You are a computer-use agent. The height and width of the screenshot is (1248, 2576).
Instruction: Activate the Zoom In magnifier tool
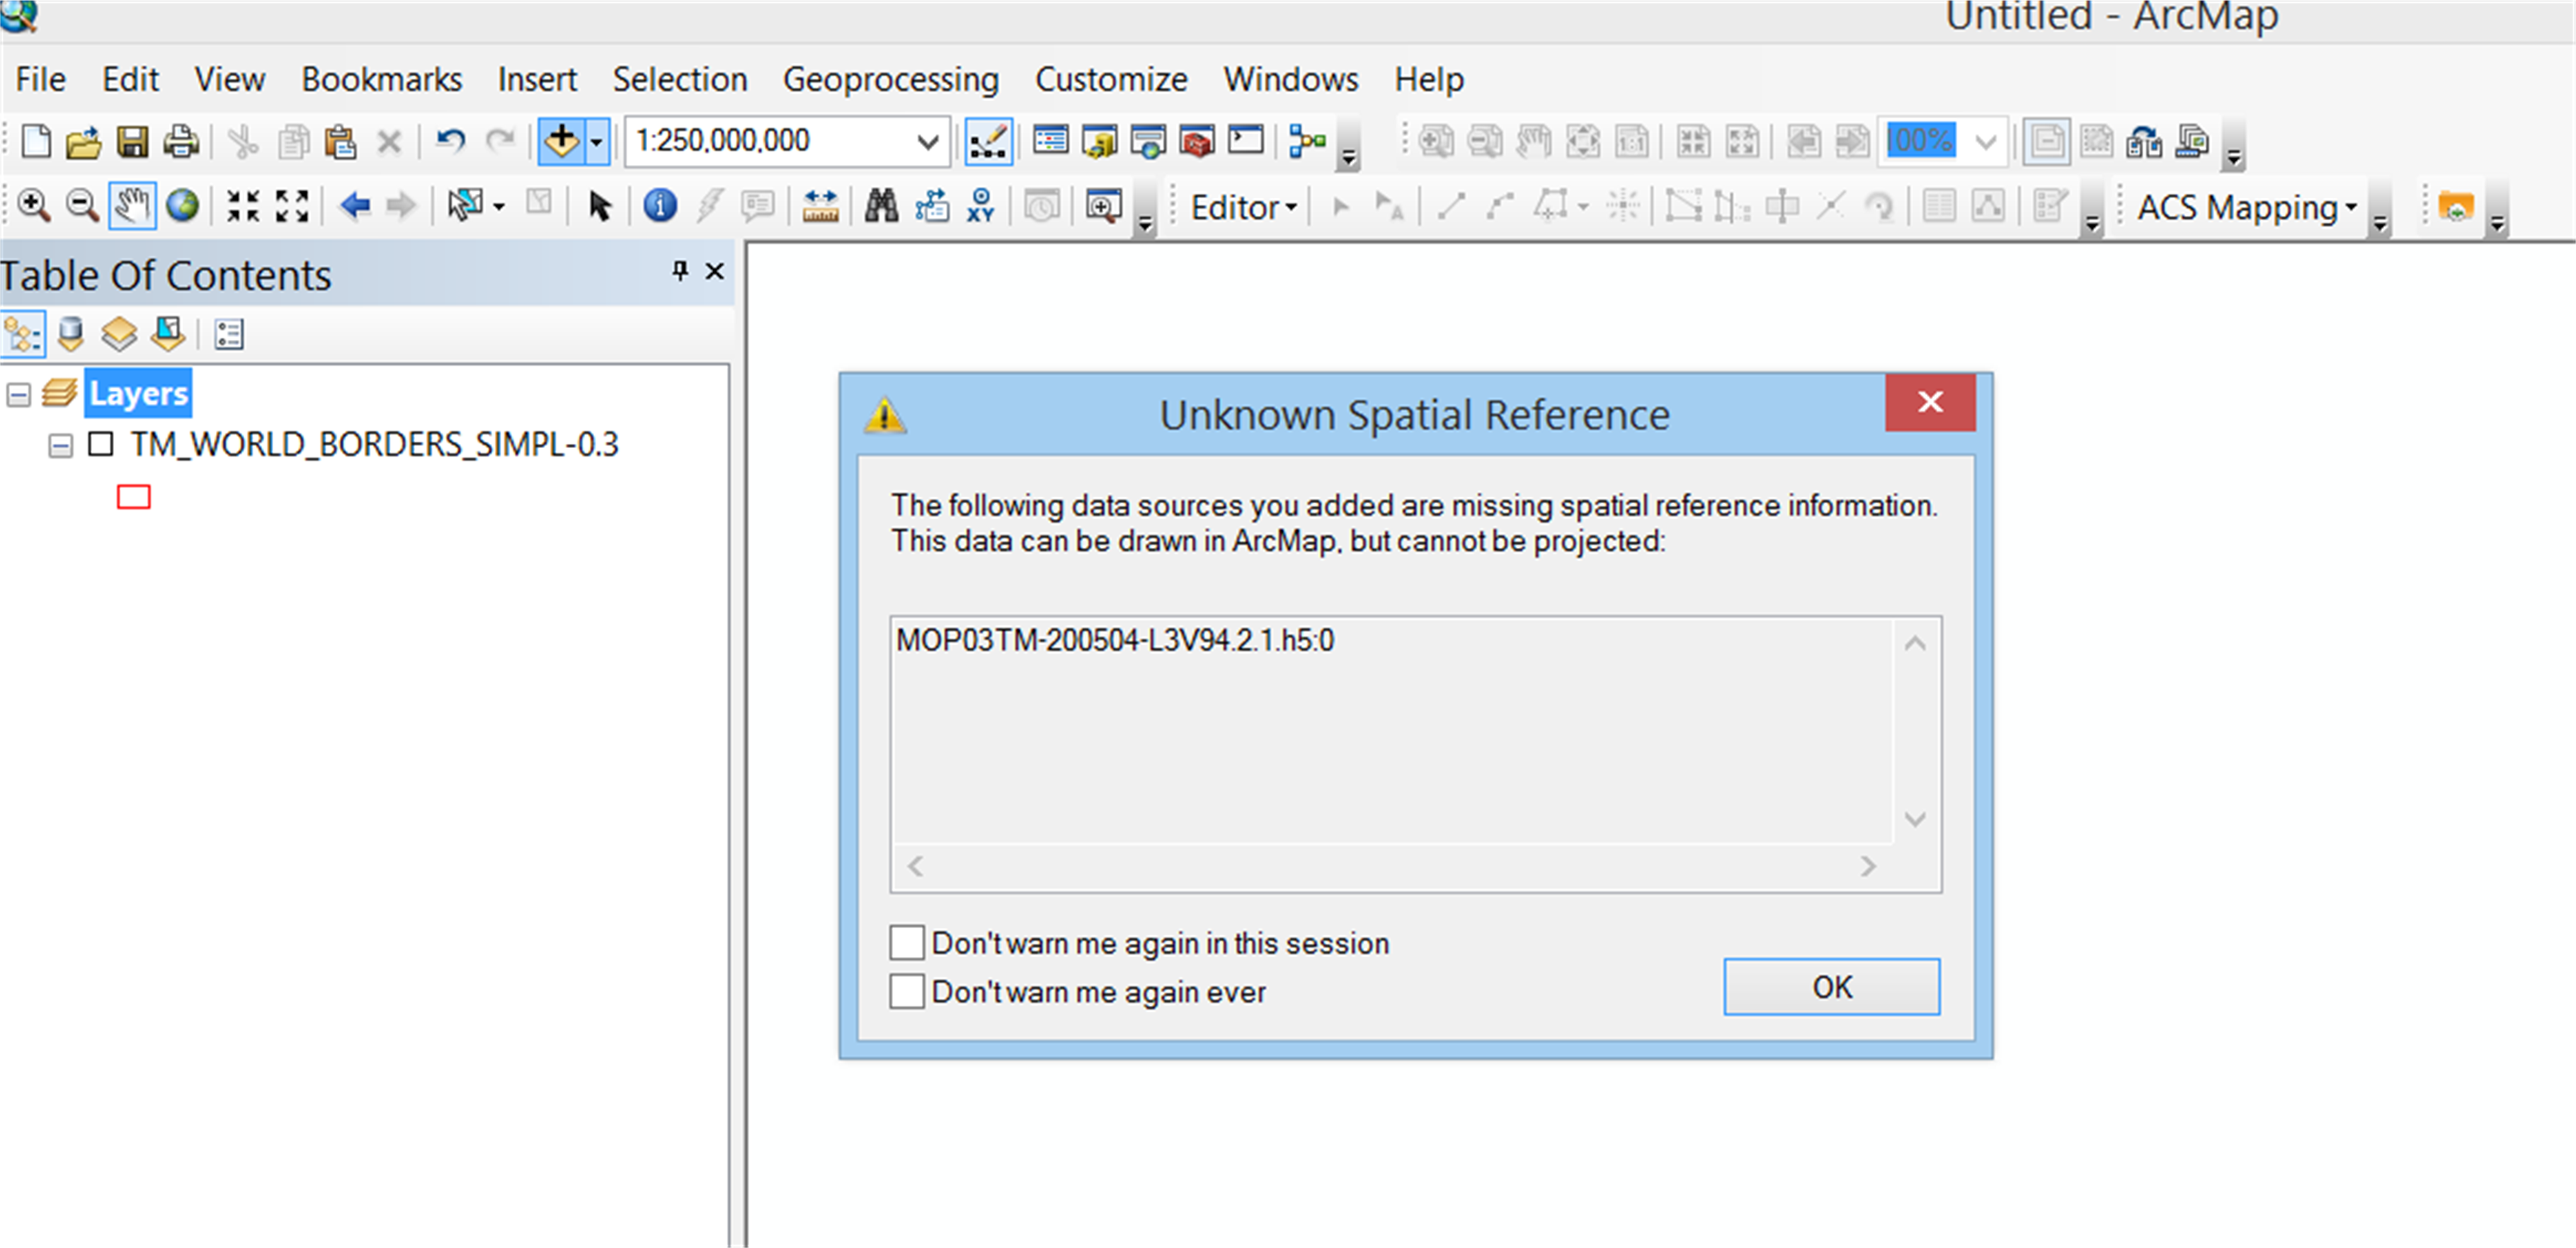click(33, 206)
